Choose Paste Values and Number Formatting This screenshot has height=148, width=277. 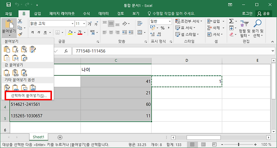pyautogui.click(x=15, y=73)
